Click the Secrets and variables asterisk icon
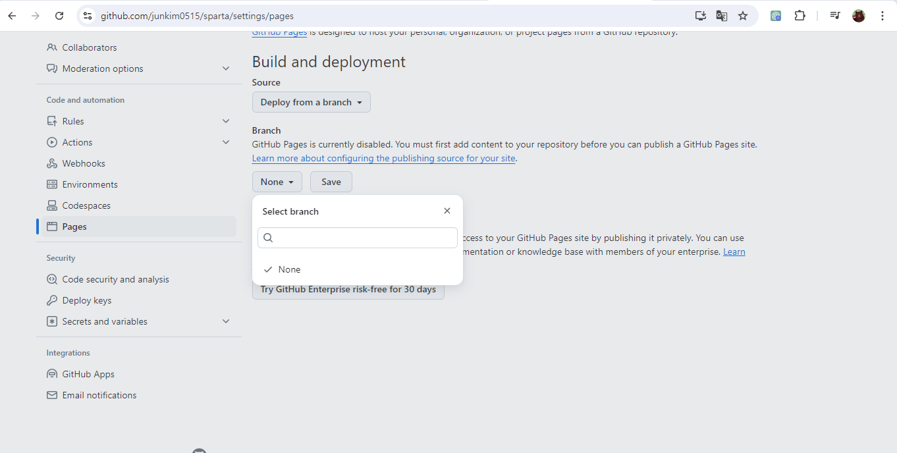 click(x=52, y=321)
